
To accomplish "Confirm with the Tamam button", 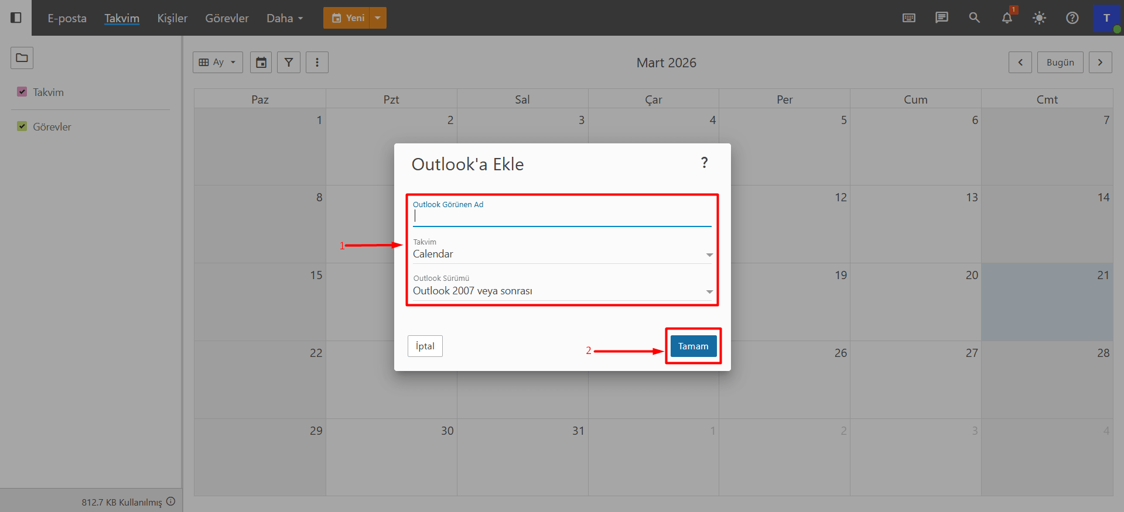I will pyautogui.click(x=693, y=346).
